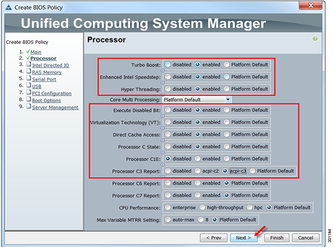Open the USB step link
This screenshot has height=247, width=334.
pos(37,86)
